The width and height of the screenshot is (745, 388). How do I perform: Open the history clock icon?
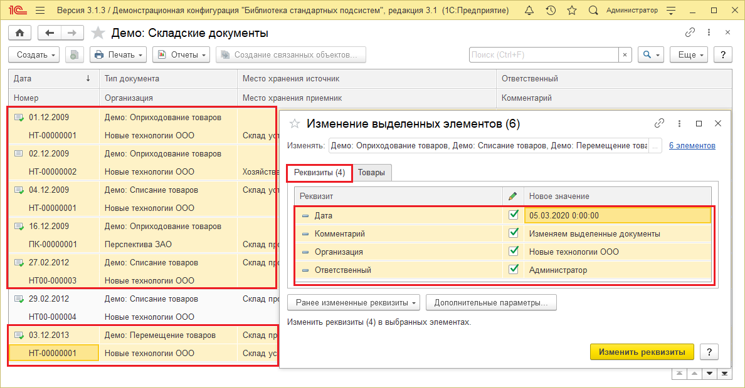coord(551,11)
